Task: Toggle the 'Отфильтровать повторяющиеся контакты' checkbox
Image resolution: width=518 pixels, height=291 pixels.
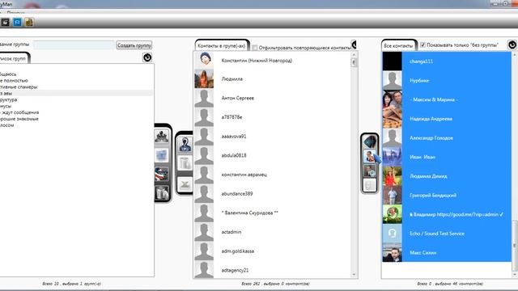Action: tap(255, 48)
